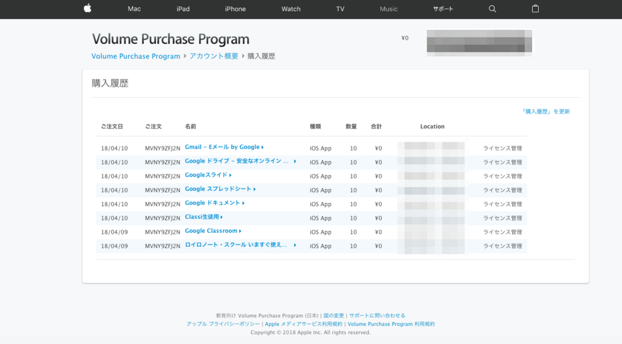Open Apple メディアサービス利用規約 link
The height and width of the screenshot is (344, 622).
pyautogui.click(x=304, y=324)
